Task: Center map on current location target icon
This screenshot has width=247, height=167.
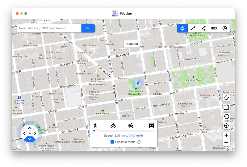Action: (x=226, y=126)
